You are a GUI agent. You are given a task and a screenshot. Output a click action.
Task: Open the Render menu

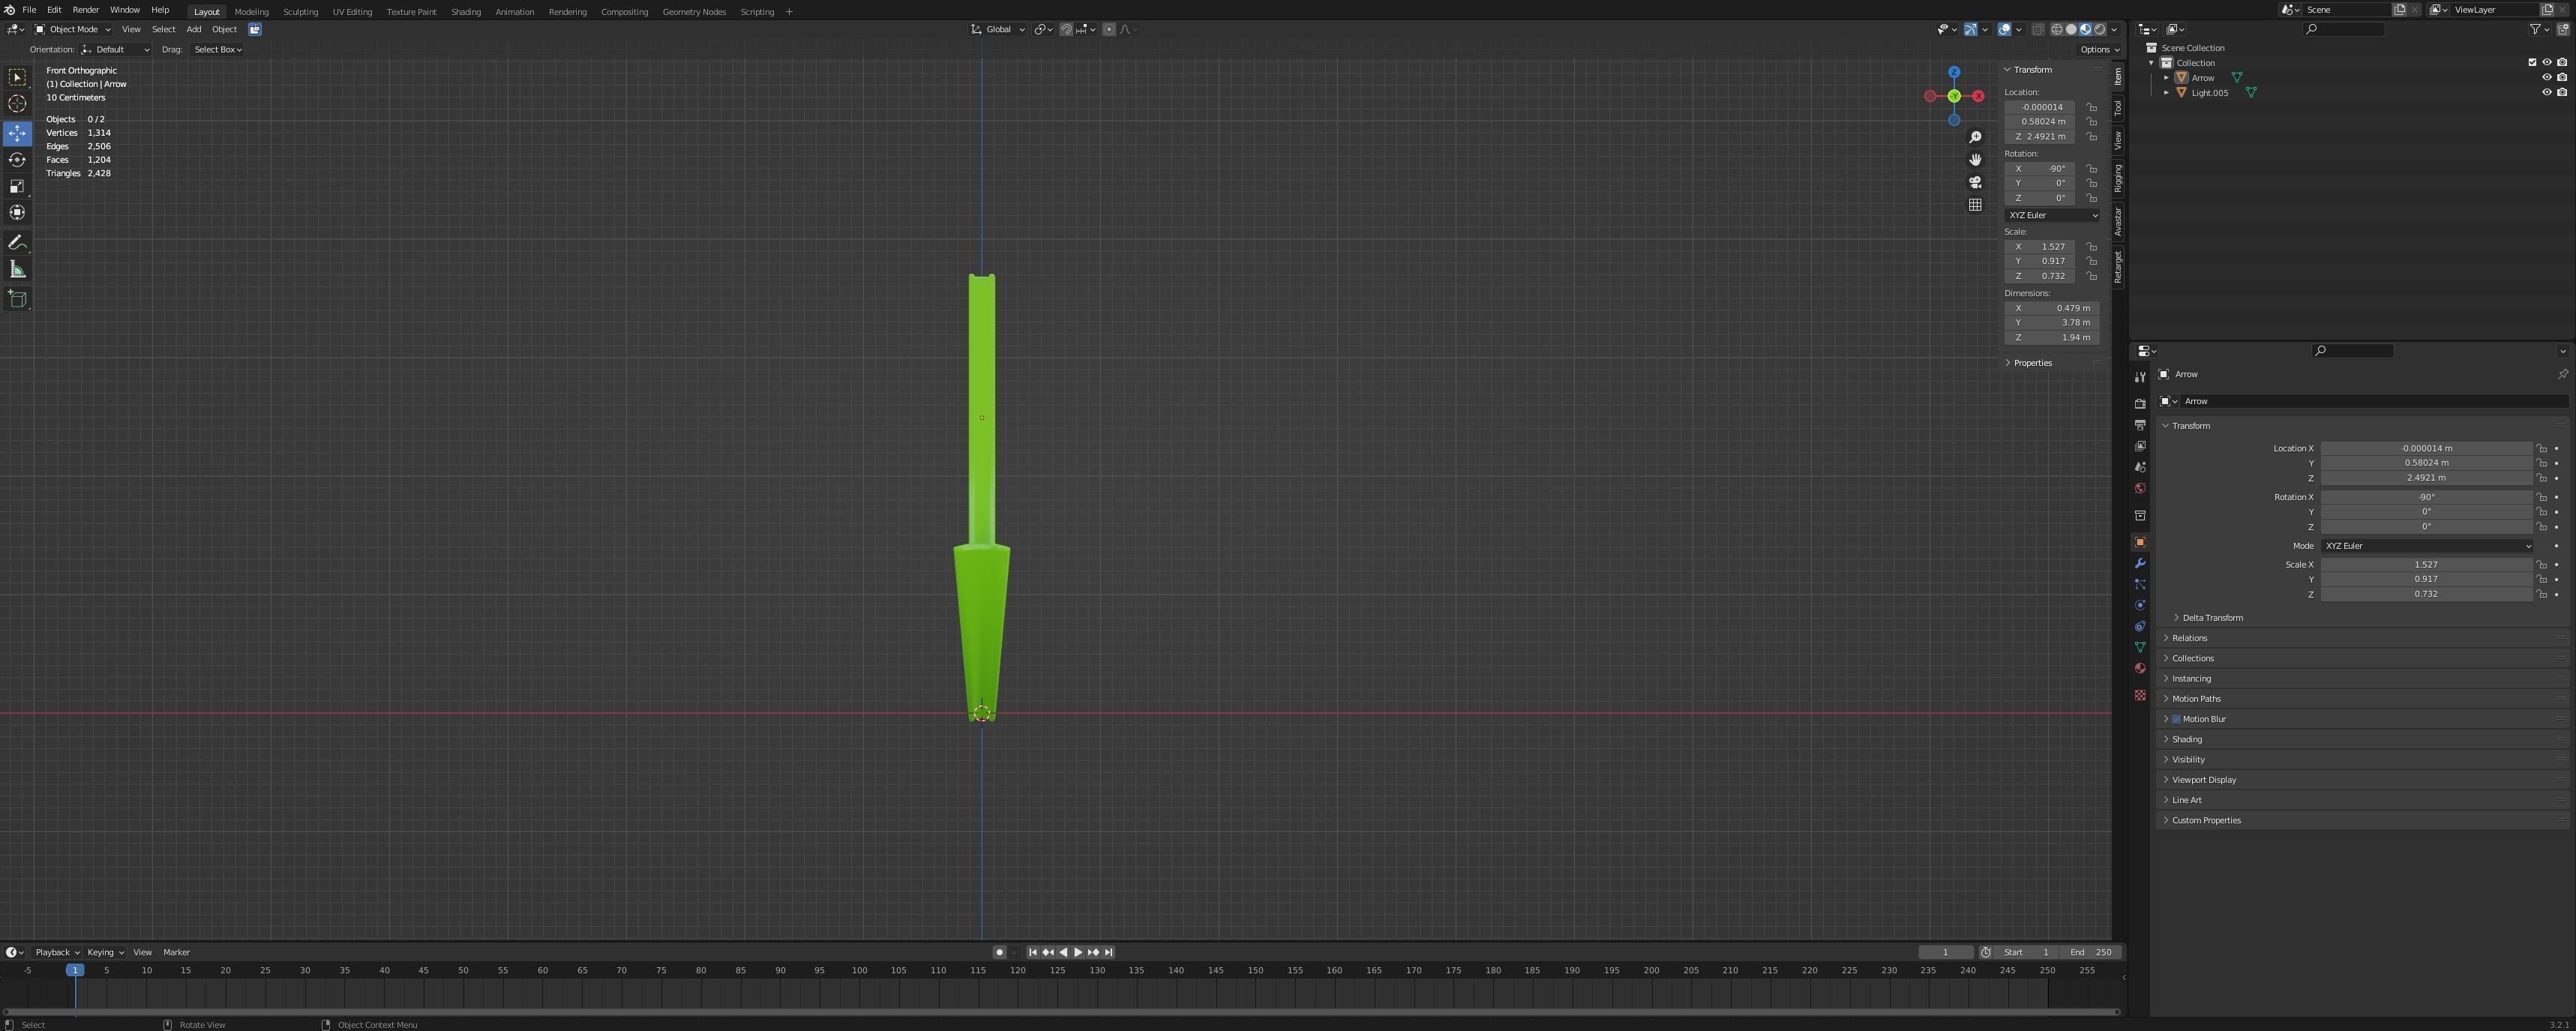86,10
